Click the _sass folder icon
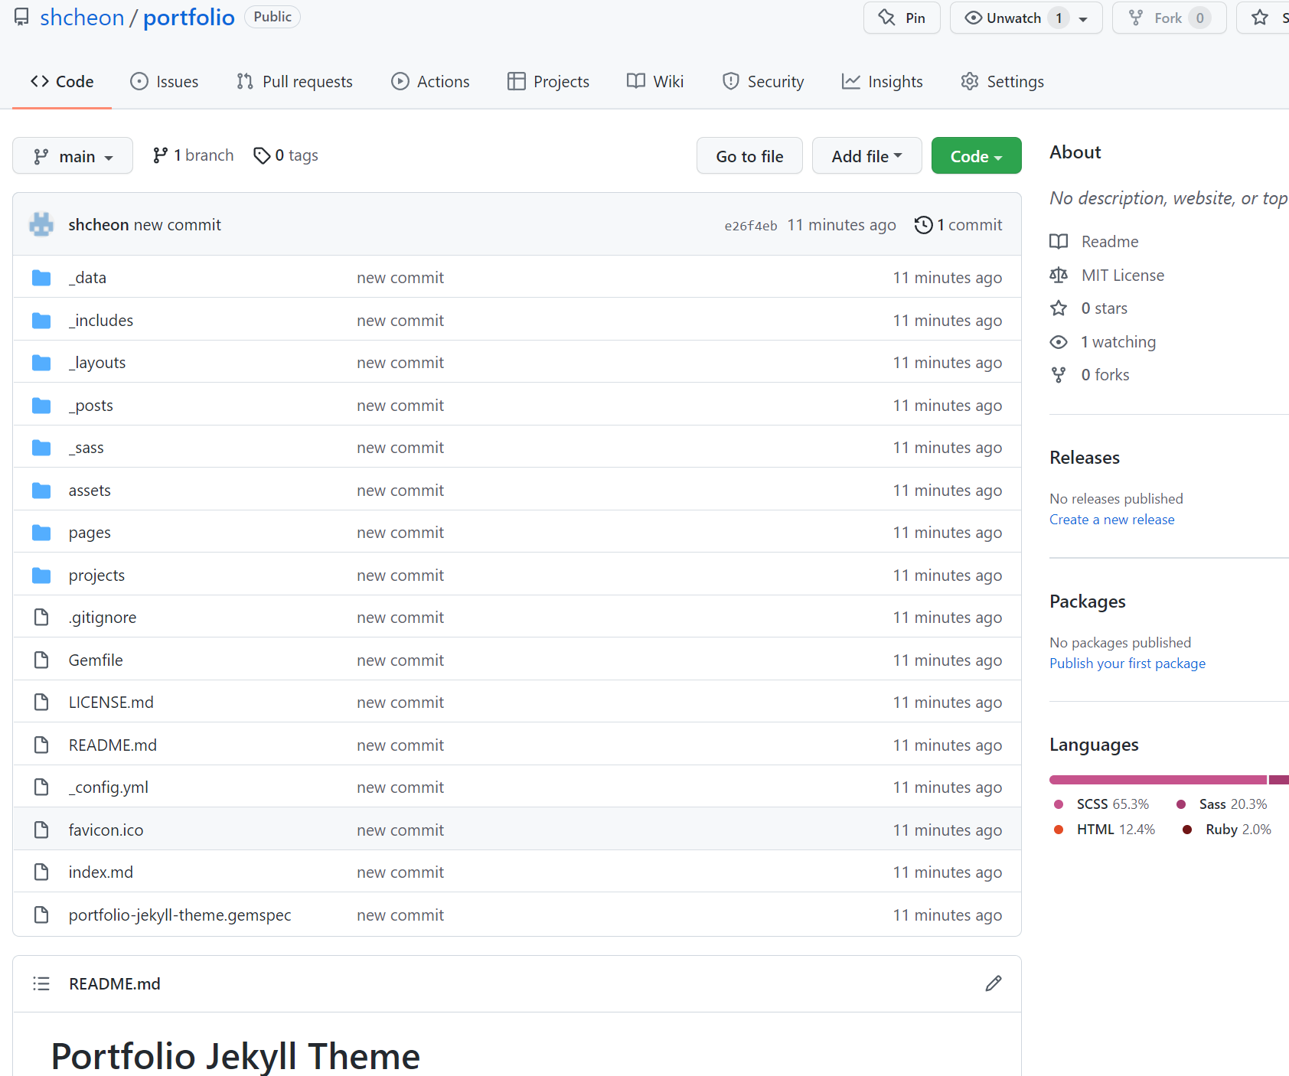Viewport: 1289px width, 1076px height. (41, 448)
